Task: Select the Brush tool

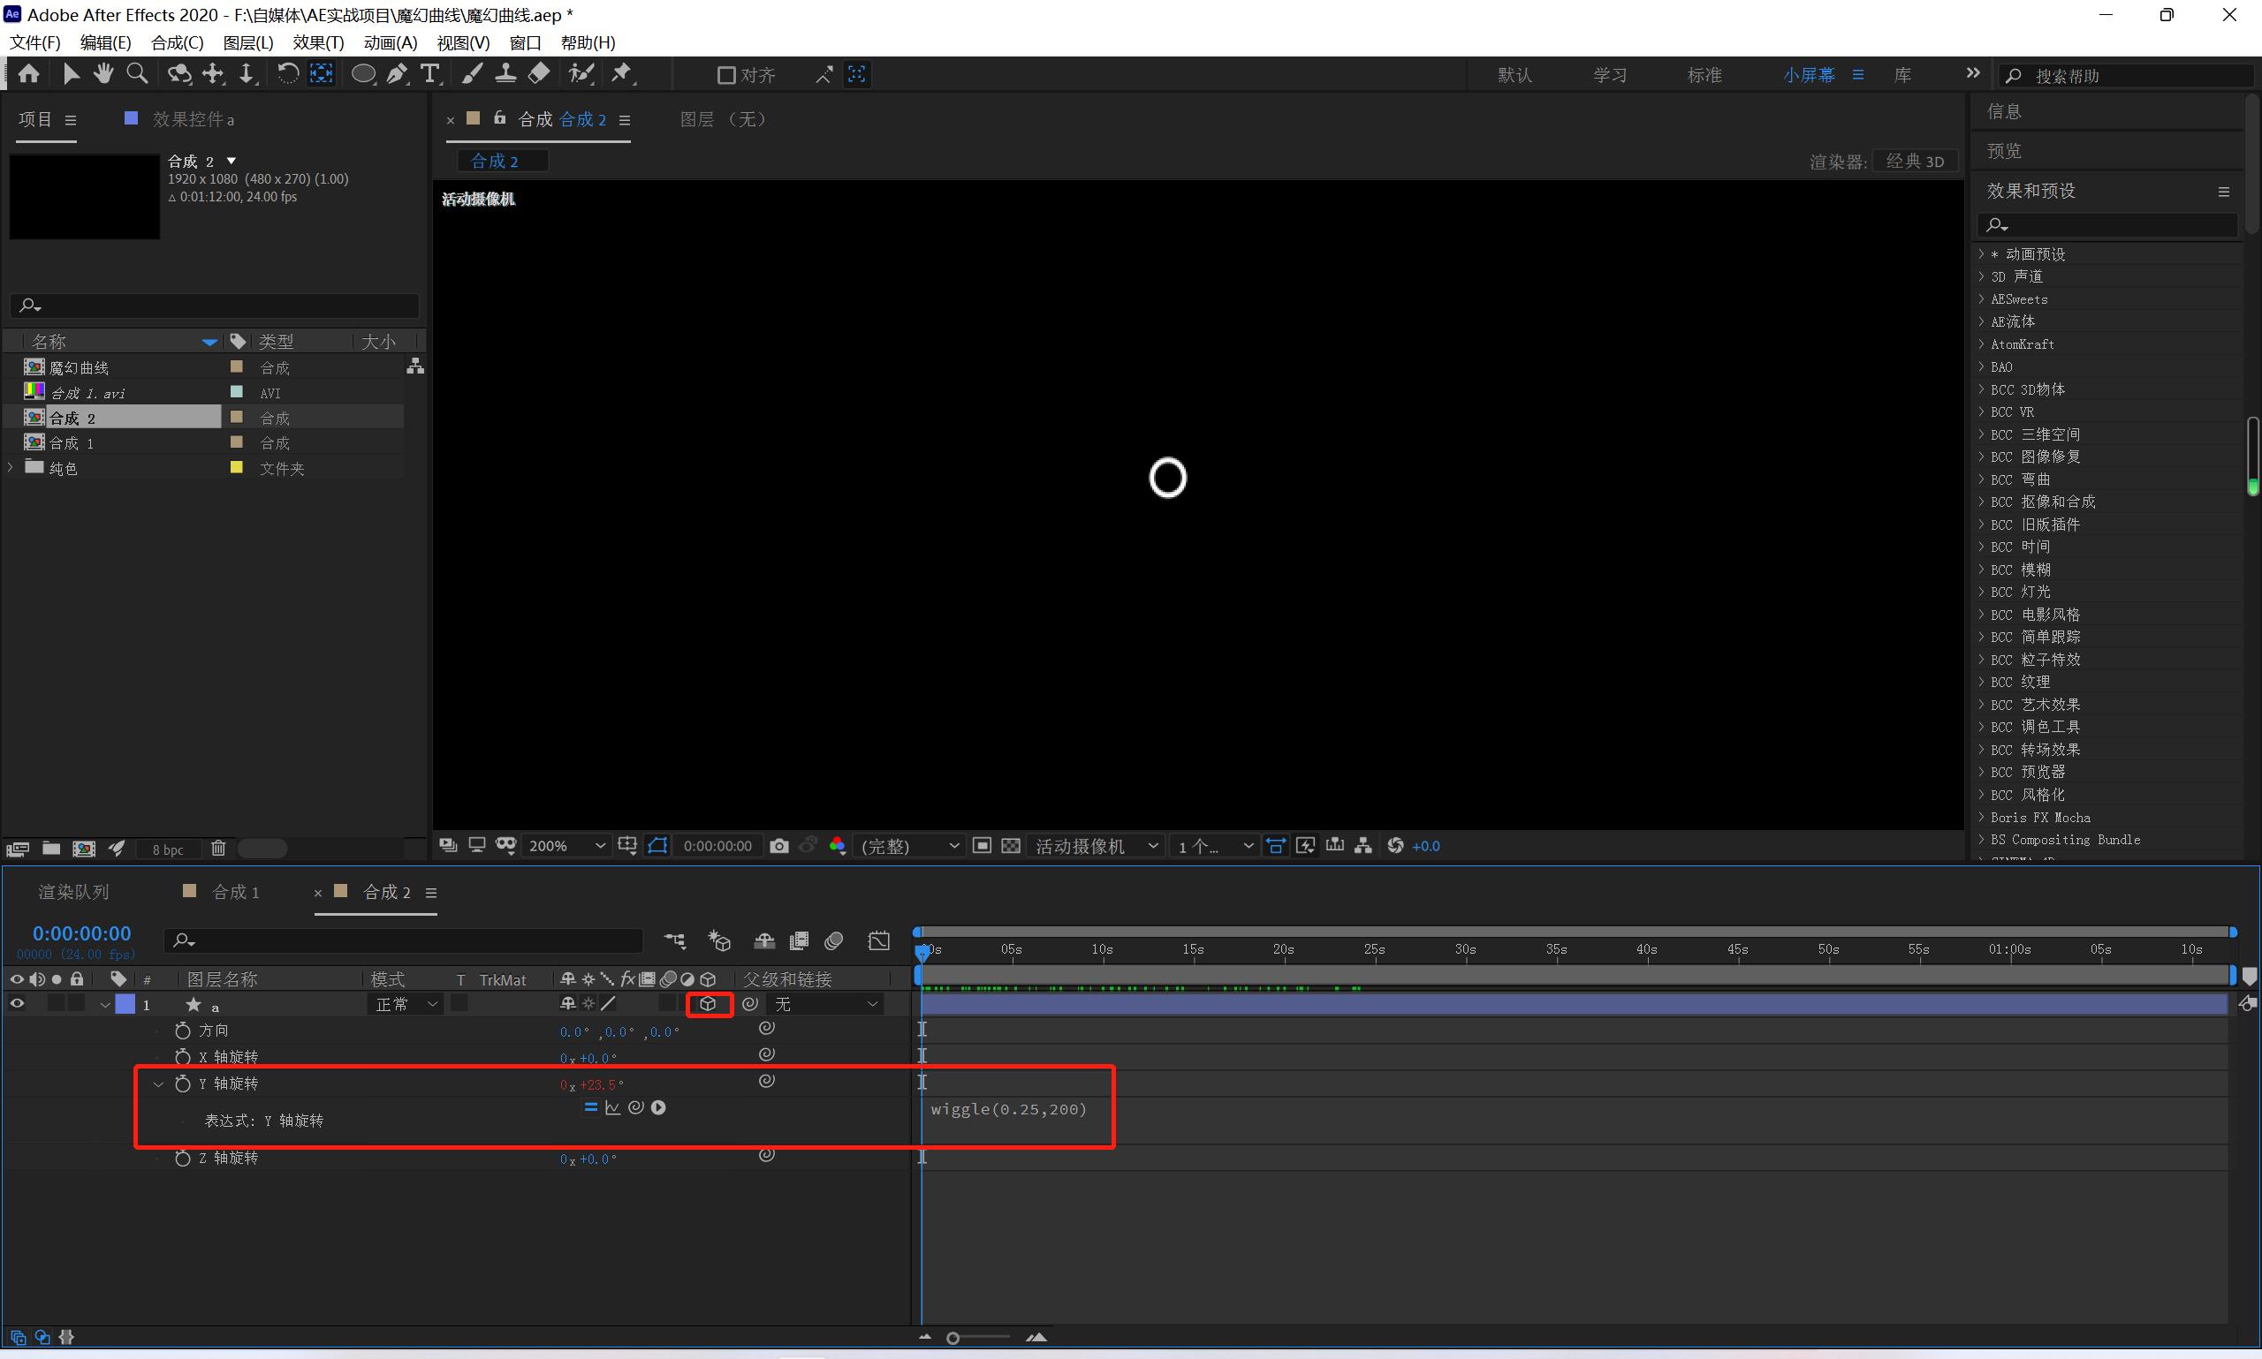Action: coord(472,74)
